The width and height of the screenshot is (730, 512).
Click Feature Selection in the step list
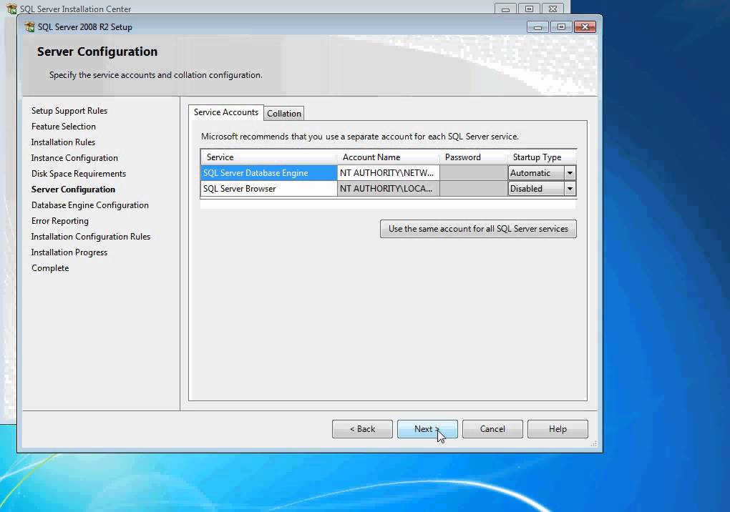(63, 127)
